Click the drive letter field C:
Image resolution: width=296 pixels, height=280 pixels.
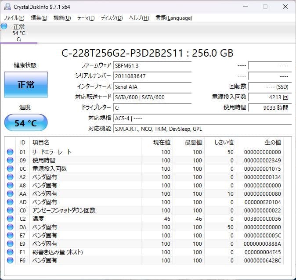click(152, 108)
